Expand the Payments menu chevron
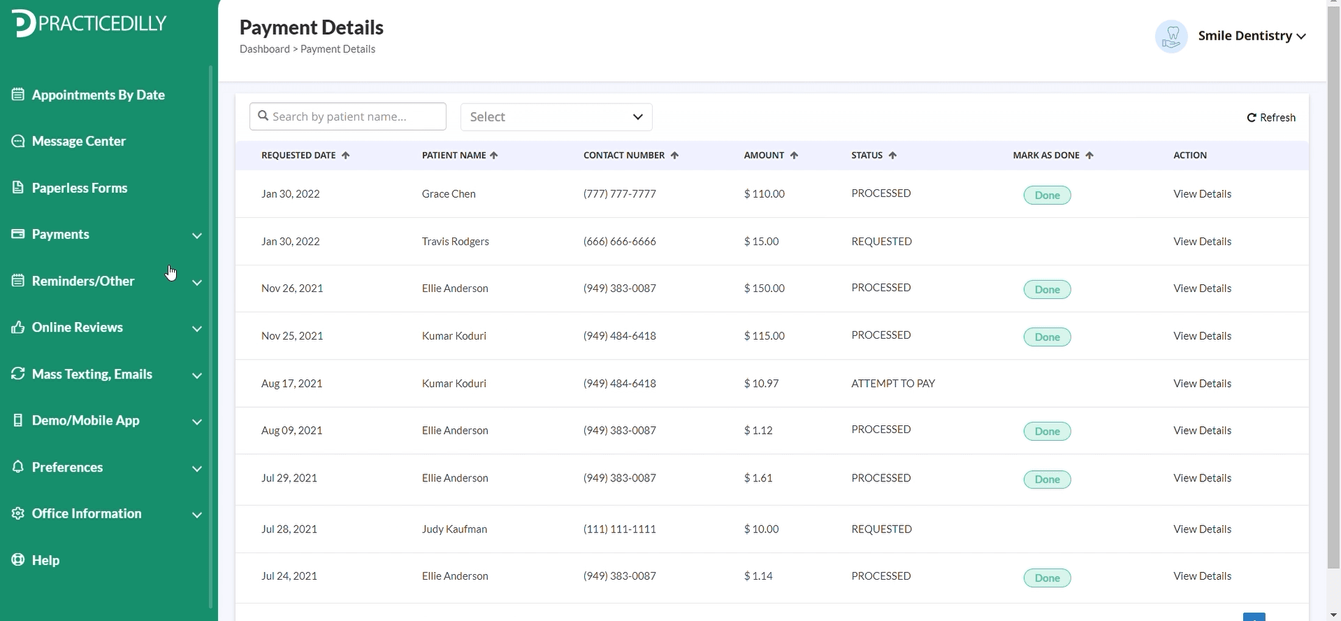Viewport: 1341px width, 621px height. [x=197, y=235]
